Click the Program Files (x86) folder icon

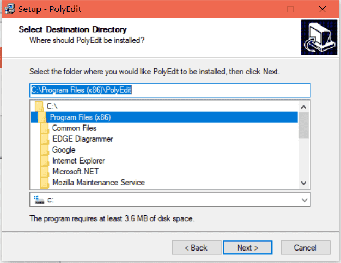[x=42, y=117]
